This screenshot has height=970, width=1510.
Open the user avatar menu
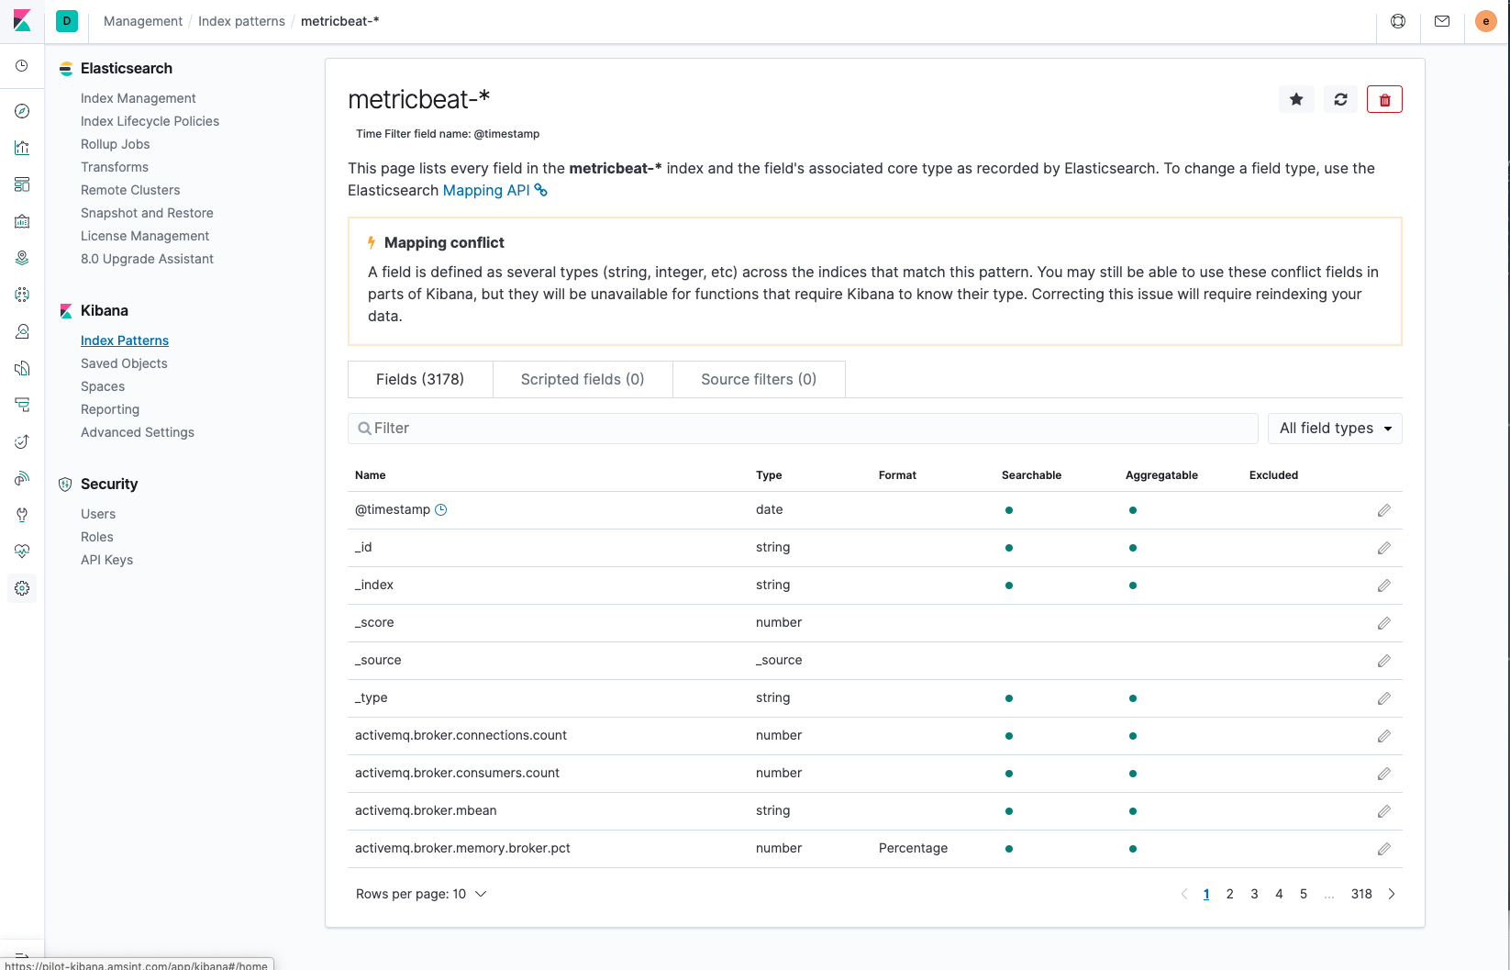coord(1486,21)
